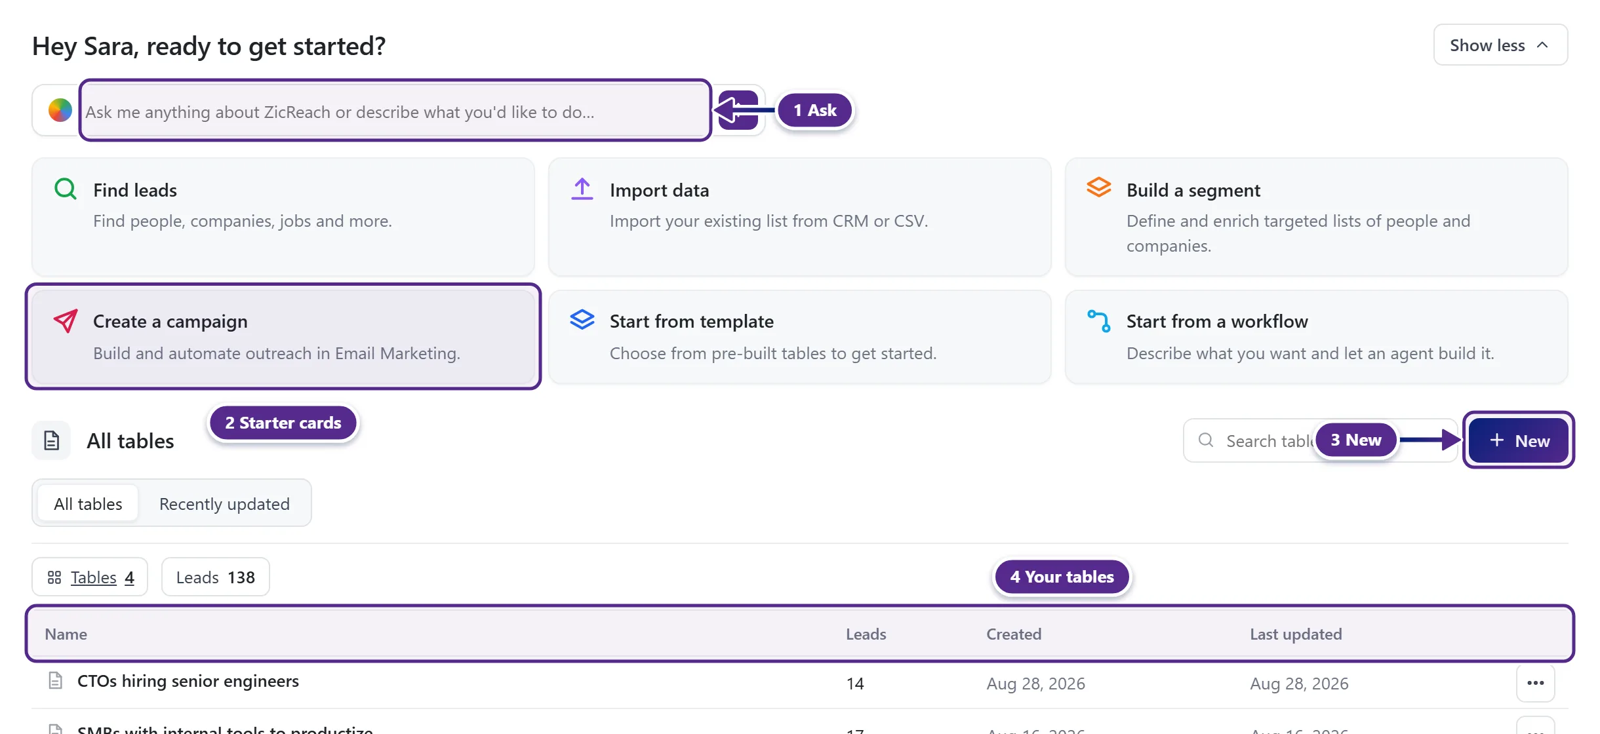This screenshot has width=1600, height=734.
Task: Click the Start from a workflow icon
Action: tap(1099, 320)
